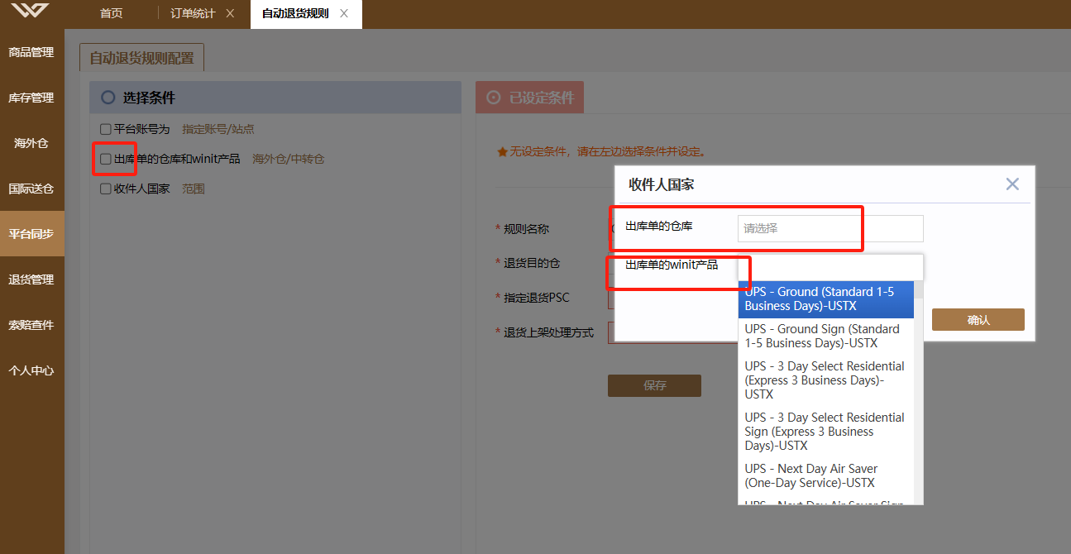Screen dimensions: 1071x554
Task: Select UPS - Ground (Standard 1-5 Business Days)-USTX
Action: [826, 299]
